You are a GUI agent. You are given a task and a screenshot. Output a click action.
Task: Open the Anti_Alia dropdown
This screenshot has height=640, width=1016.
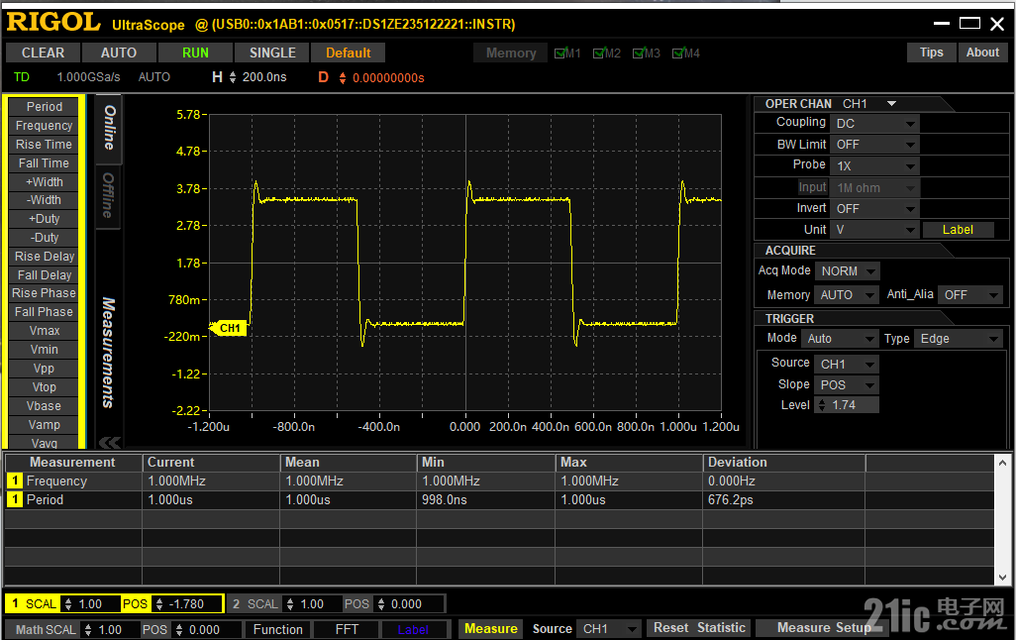(970, 295)
